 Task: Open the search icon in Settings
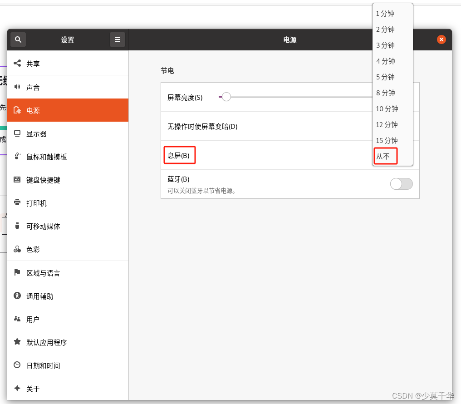[x=18, y=39]
